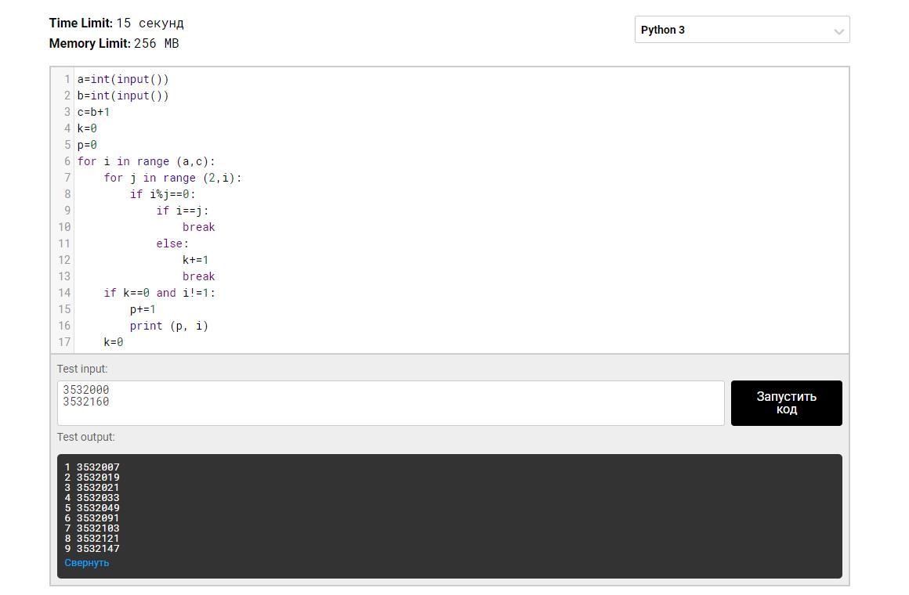Click the 'Test output:' label
The width and height of the screenshot is (909, 595).
tap(85, 437)
